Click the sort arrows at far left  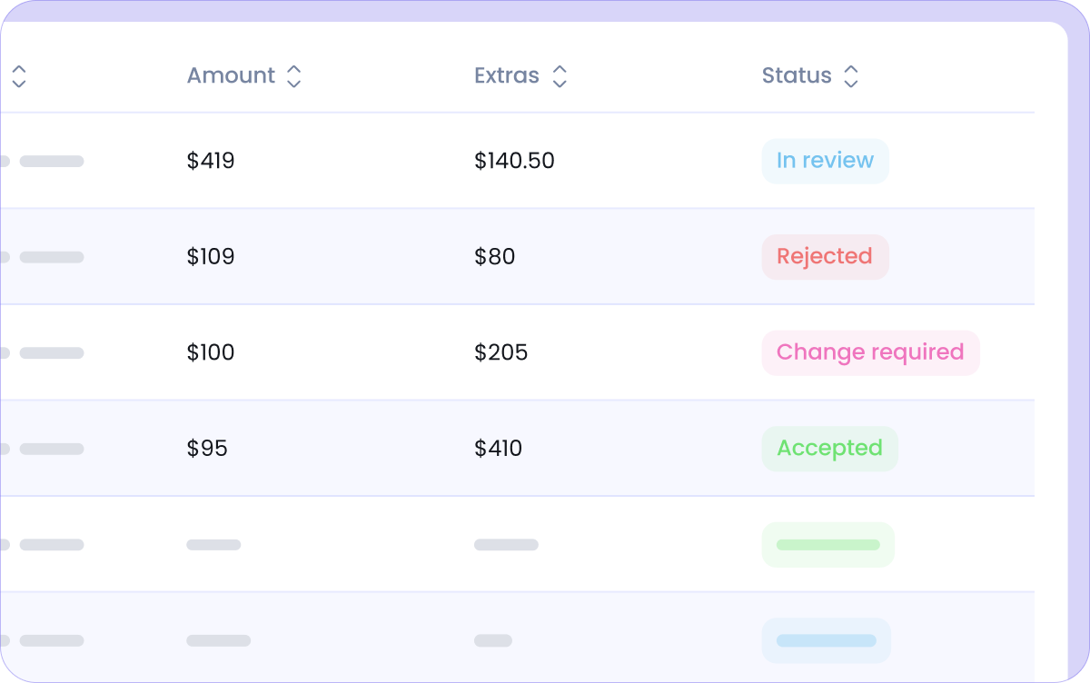click(x=18, y=76)
